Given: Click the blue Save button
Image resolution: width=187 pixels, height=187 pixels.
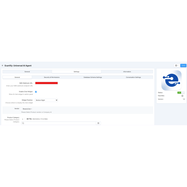Looking at the screenshot, I should [183, 66].
